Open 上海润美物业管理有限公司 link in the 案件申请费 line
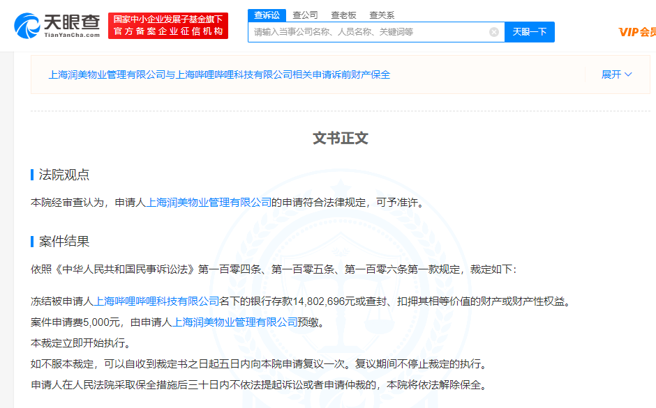Screen dimensions: 656x408 (234, 322)
